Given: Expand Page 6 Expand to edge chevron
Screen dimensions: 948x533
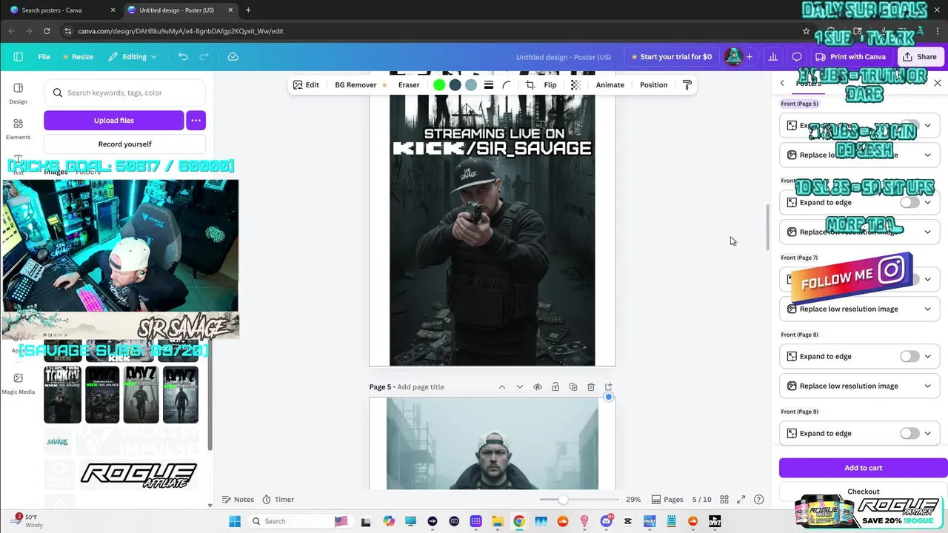Looking at the screenshot, I should click(x=927, y=202).
